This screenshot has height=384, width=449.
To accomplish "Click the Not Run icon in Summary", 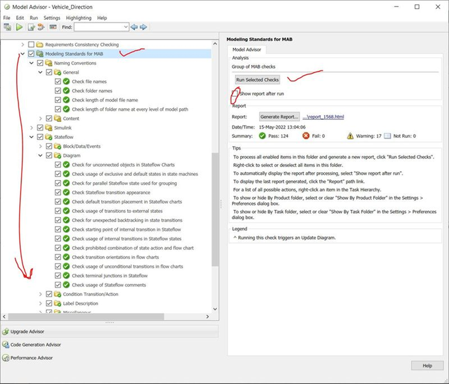I will pos(387,136).
